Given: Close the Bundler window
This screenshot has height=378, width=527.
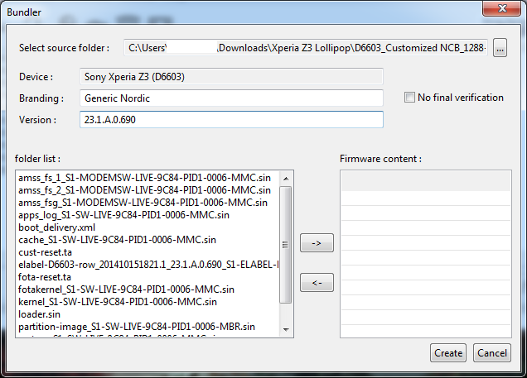Looking at the screenshot, I should coord(502,8).
